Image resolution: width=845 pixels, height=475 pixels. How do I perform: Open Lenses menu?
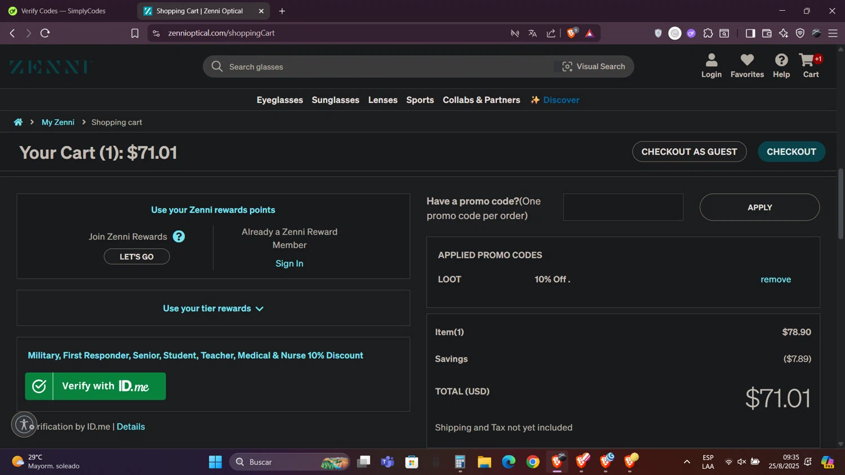(x=383, y=100)
